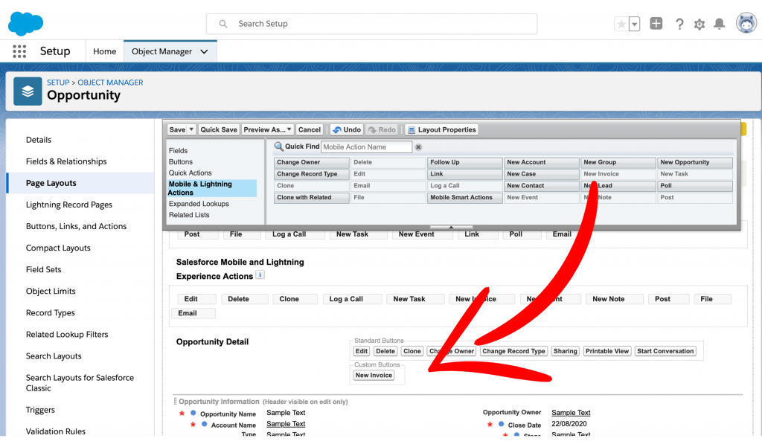The image size is (762, 447).
Task: Click the Start Conversation standard button
Action: pos(665,351)
